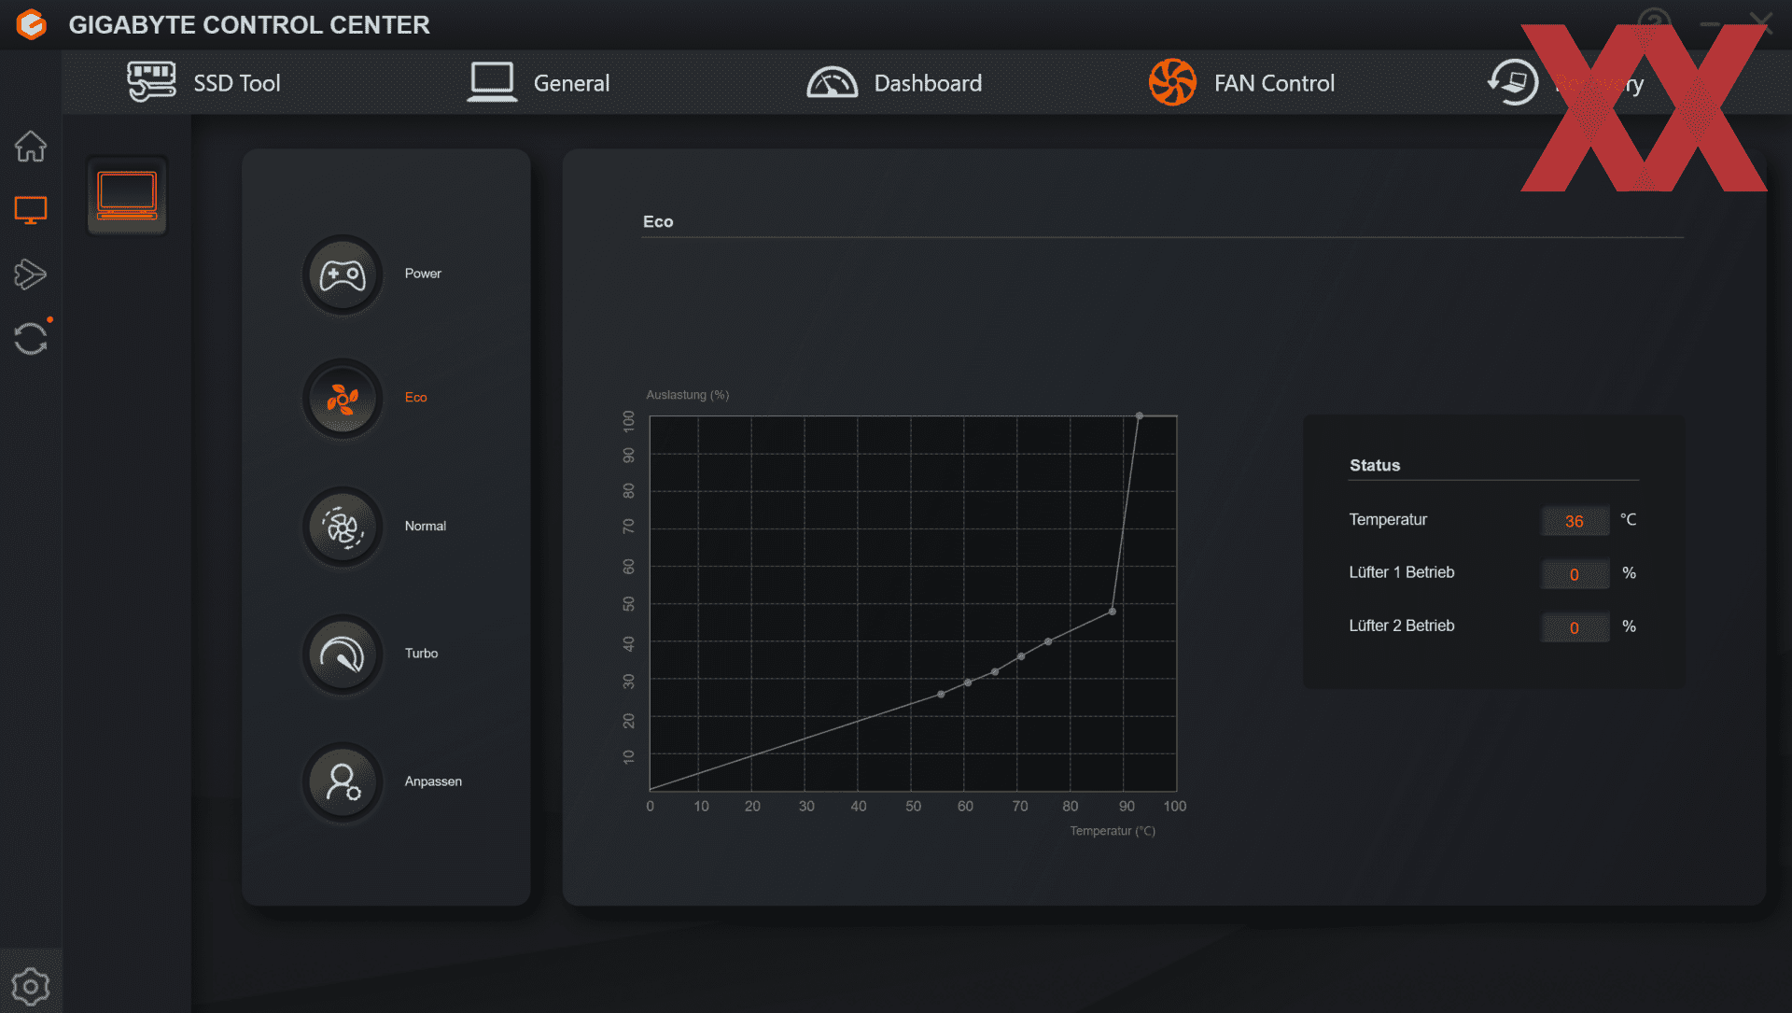
Task: Open the Dashboard tab
Action: 894,83
